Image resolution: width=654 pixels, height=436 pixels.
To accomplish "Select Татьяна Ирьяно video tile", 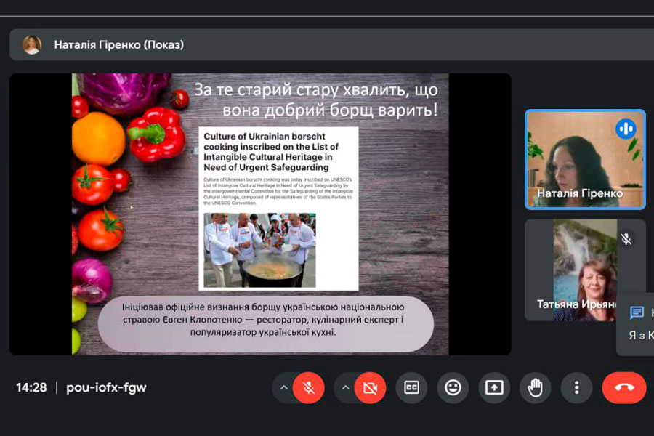I will pyautogui.click(x=585, y=270).
